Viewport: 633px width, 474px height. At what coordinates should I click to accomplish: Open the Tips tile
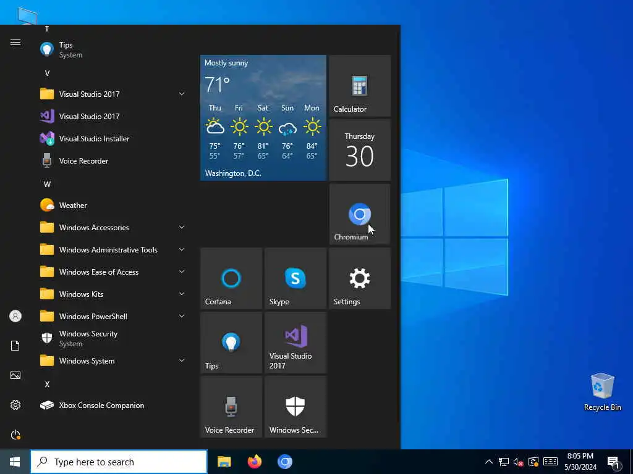click(x=231, y=343)
